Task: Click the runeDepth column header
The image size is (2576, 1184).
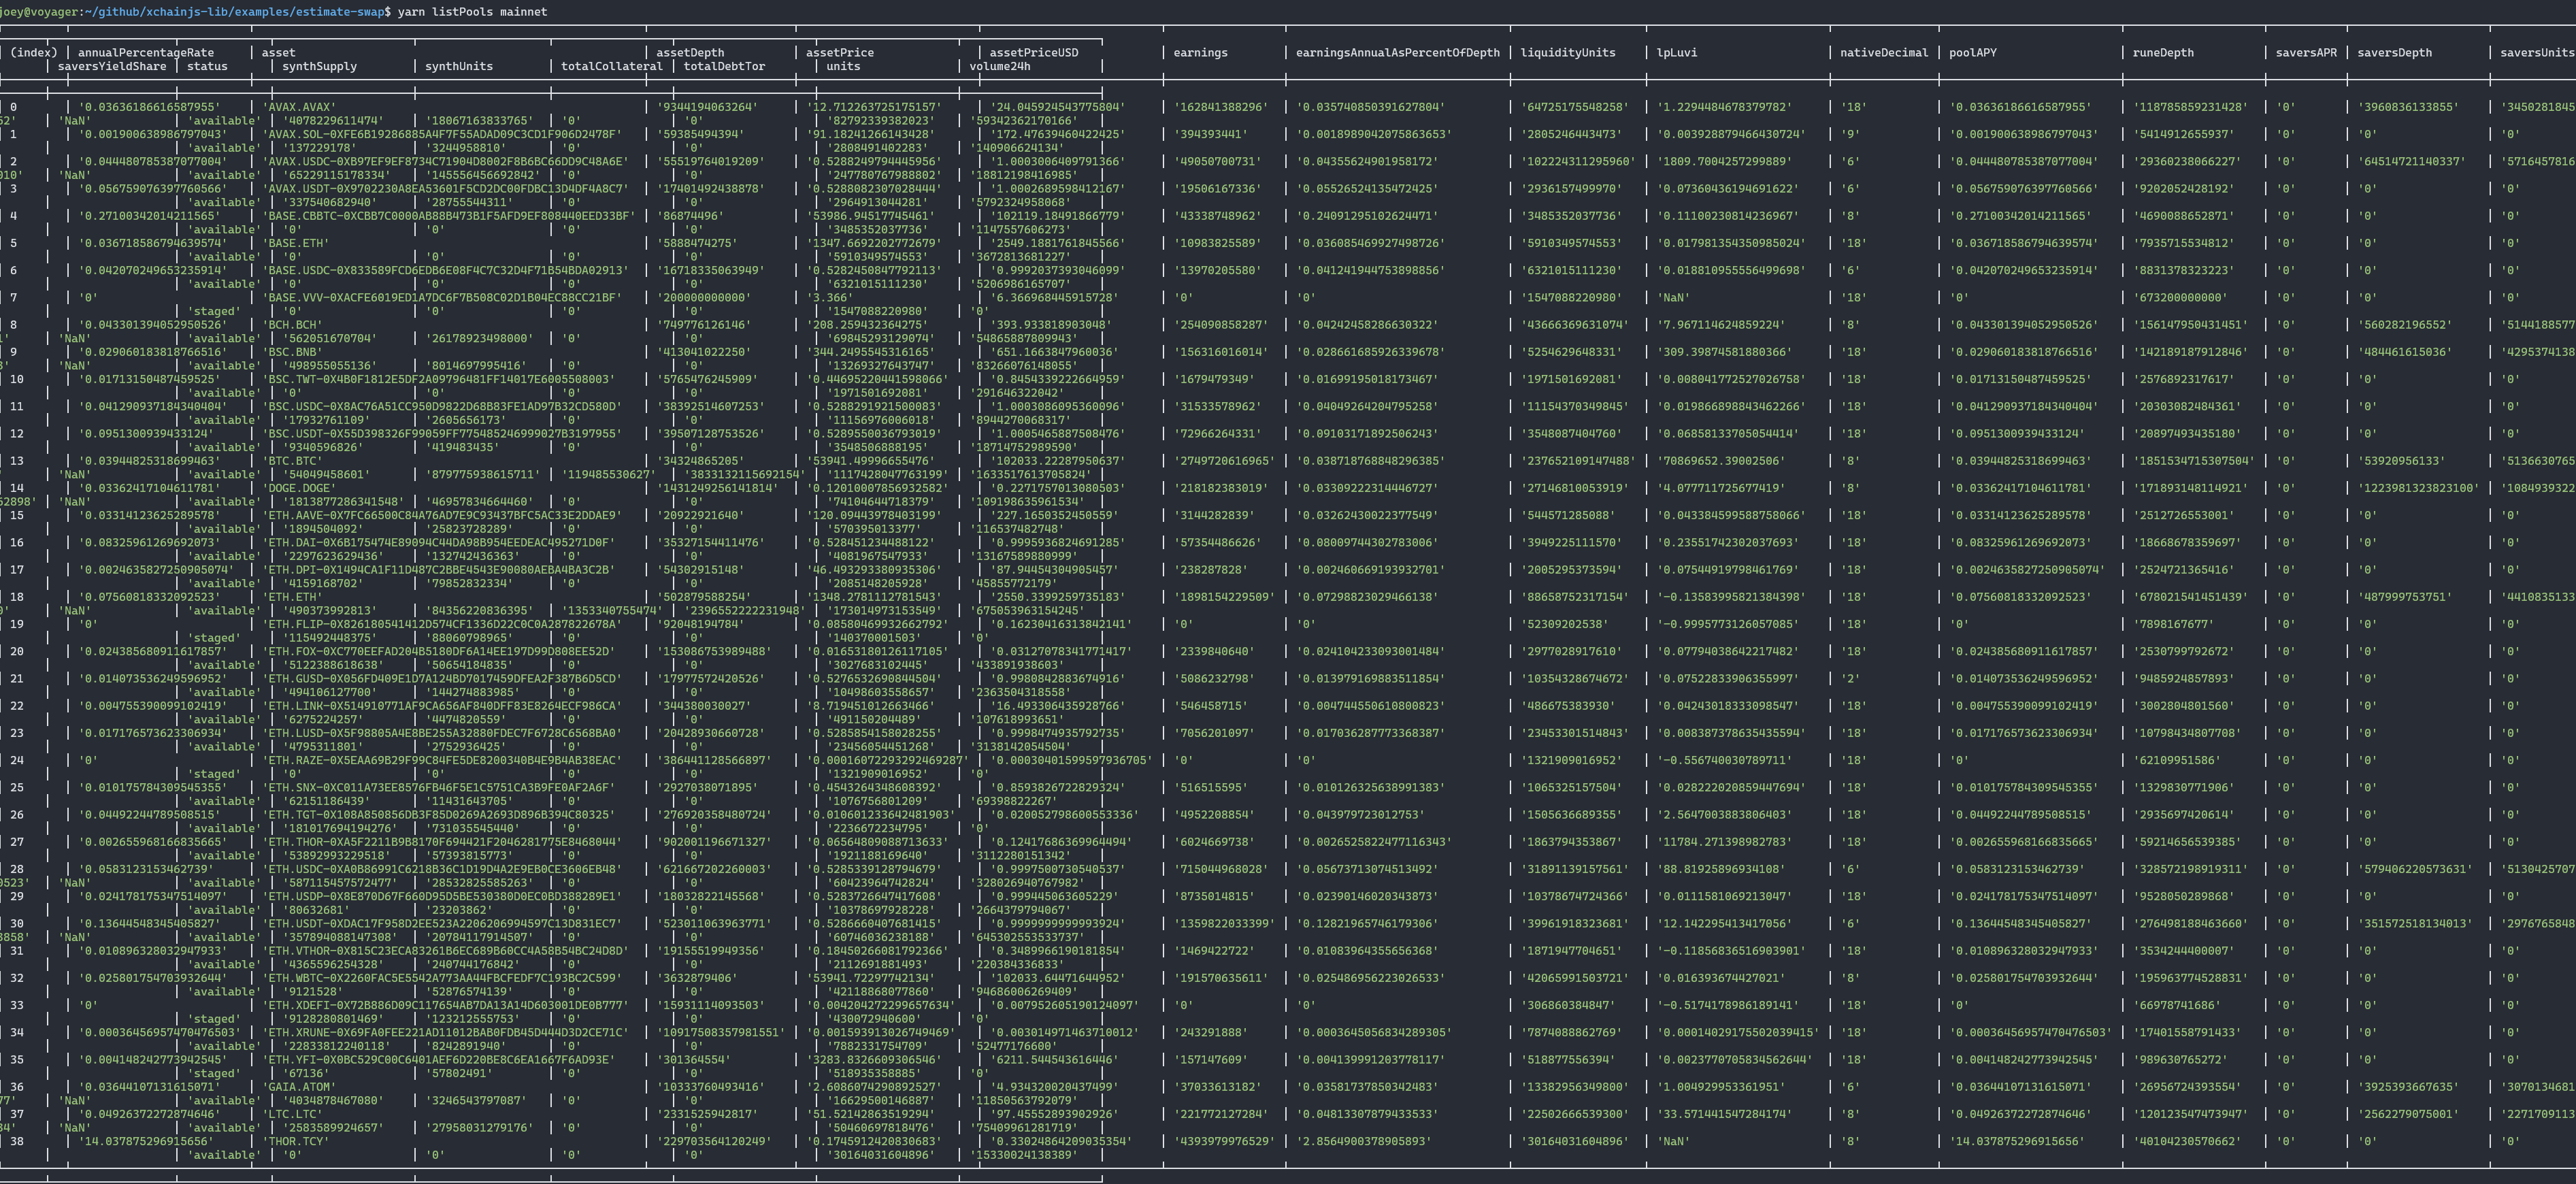Action: coord(2163,52)
